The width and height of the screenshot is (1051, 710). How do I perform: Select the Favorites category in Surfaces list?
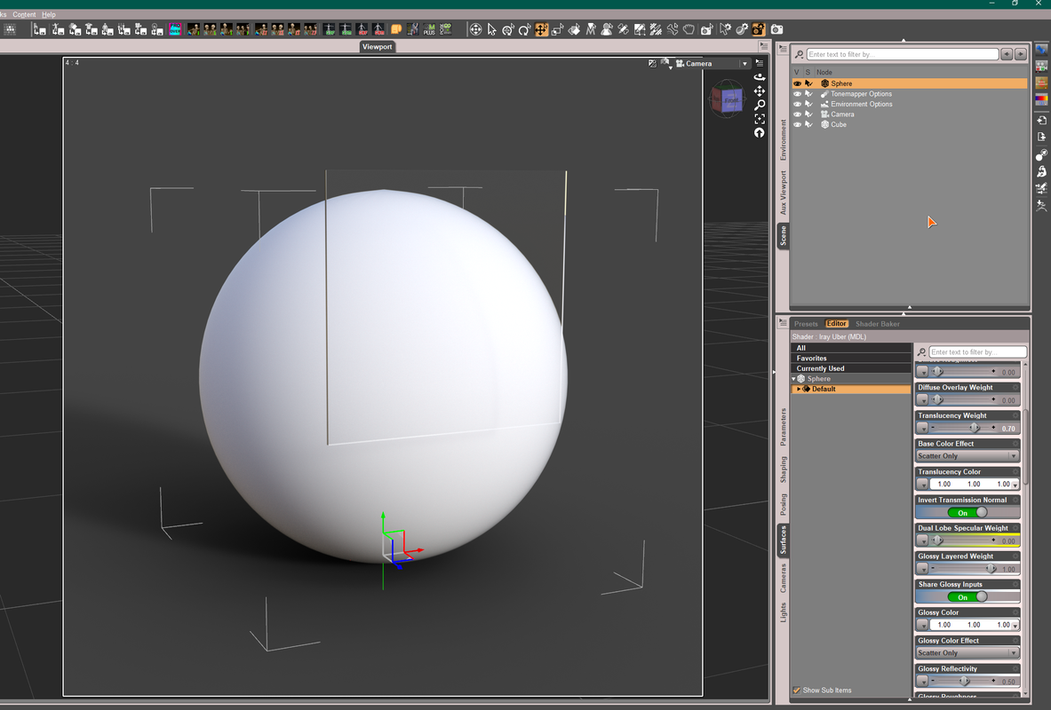(851, 359)
